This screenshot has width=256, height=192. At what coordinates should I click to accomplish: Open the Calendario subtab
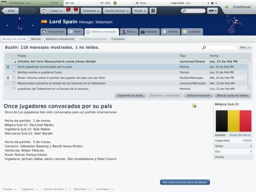click(x=118, y=39)
